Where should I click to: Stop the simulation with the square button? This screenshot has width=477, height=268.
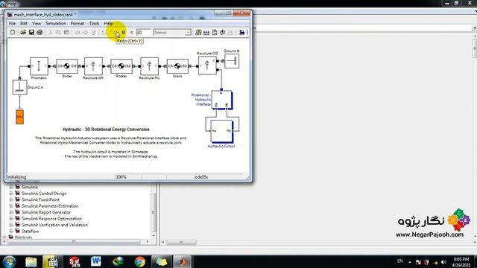pos(131,32)
